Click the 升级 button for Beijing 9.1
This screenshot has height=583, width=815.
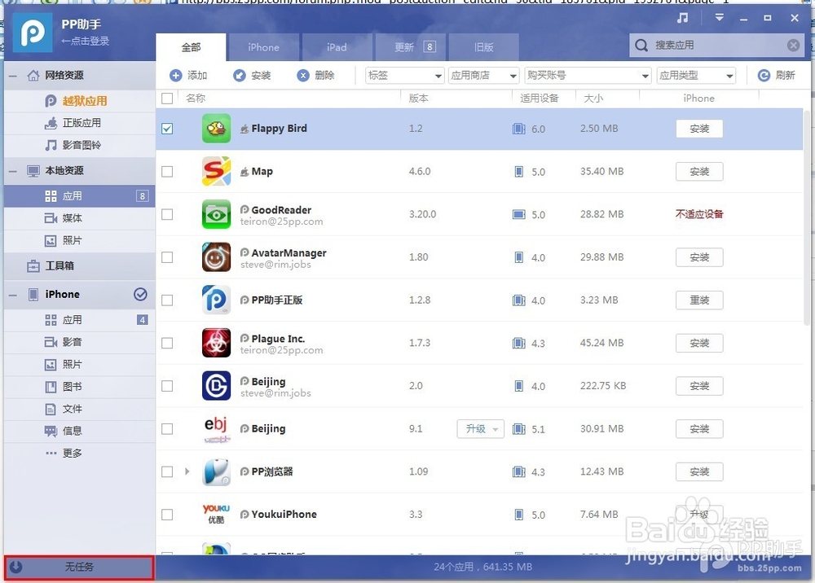(479, 429)
